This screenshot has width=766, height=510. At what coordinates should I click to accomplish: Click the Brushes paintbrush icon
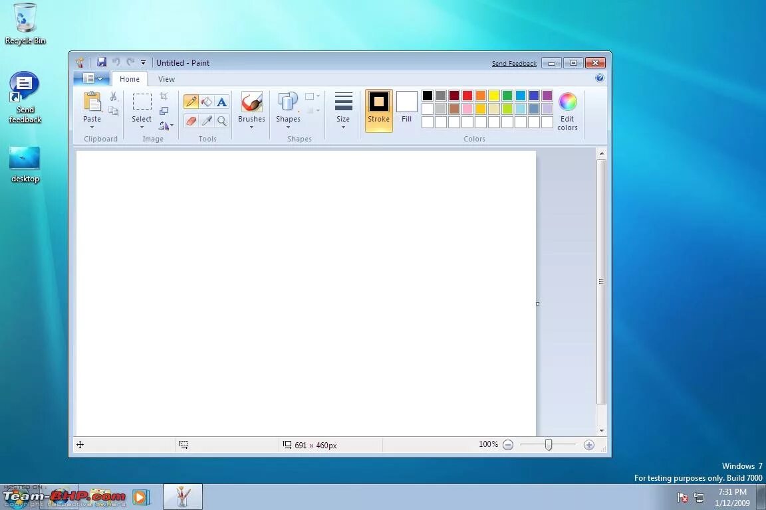tap(251, 102)
